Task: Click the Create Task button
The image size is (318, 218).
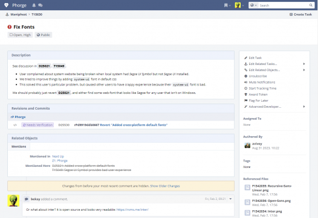Action: point(300,14)
